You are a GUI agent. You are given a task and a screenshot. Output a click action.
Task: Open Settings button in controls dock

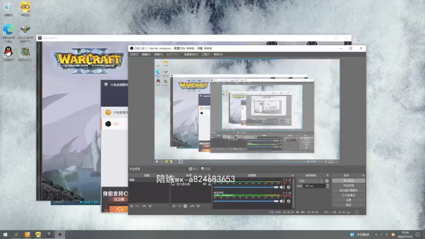click(348, 200)
